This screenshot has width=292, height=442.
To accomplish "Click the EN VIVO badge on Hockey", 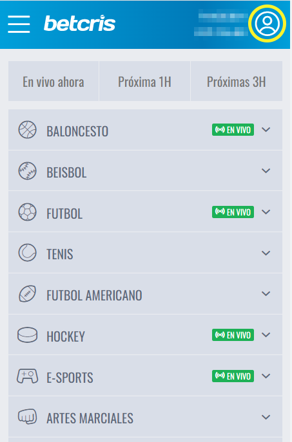I will pos(233,335).
